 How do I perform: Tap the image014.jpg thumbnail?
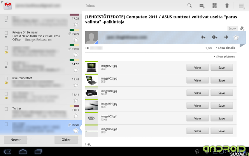coord(91,106)
